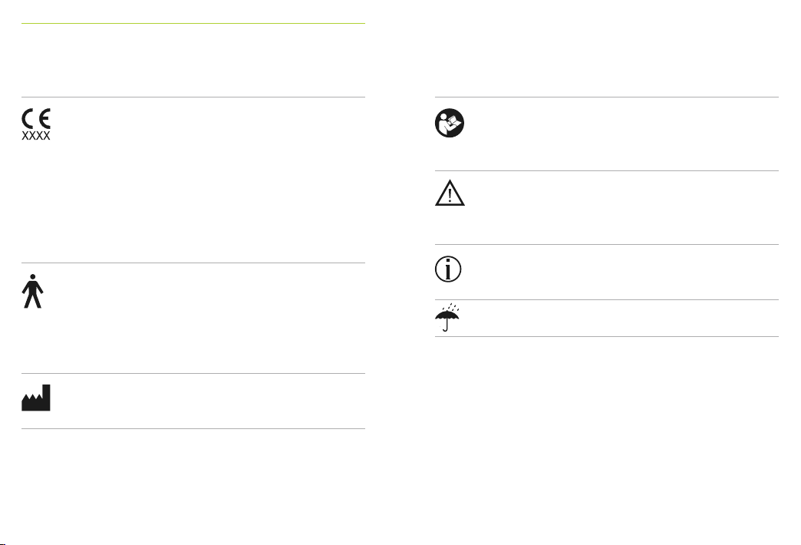
Task: Click the CE conformity mark symbol
Action: click(36, 119)
